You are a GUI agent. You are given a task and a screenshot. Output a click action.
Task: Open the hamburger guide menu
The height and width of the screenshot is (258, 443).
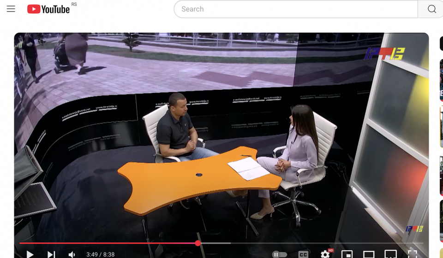[x=11, y=9]
